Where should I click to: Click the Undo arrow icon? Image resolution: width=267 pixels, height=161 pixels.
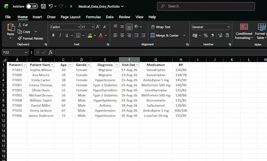51,6
